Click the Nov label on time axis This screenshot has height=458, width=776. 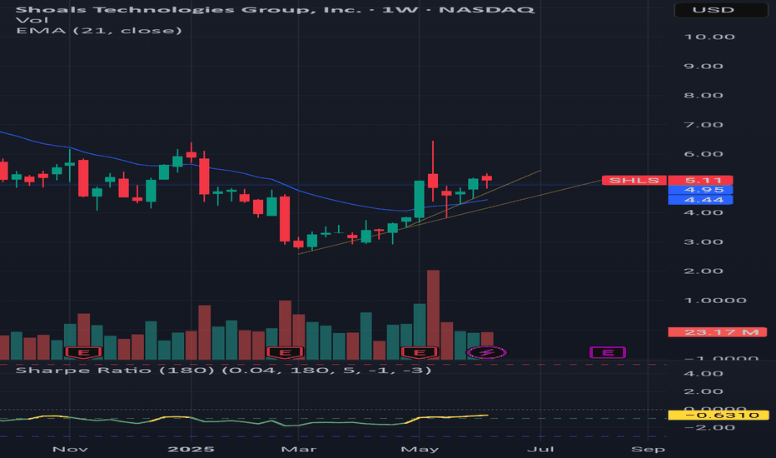[x=70, y=449]
